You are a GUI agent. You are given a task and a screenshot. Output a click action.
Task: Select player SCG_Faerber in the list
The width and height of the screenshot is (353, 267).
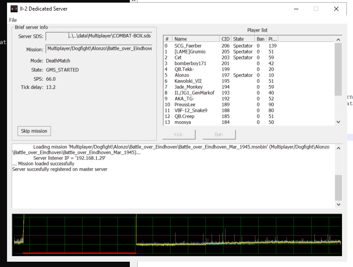(188, 46)
